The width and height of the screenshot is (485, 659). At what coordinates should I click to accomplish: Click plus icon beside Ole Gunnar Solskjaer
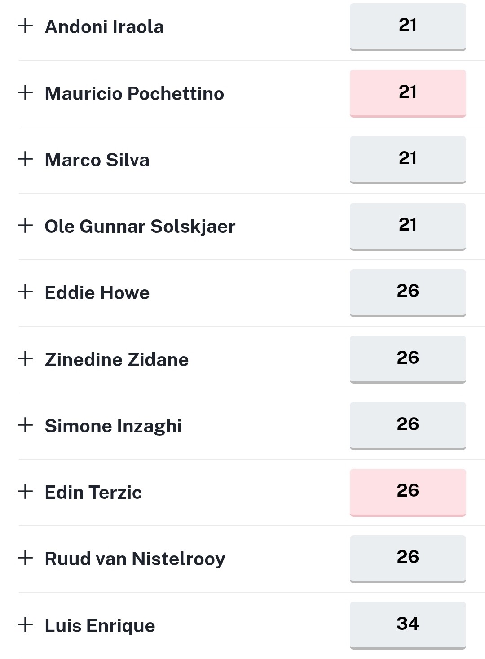pos(25,226)
